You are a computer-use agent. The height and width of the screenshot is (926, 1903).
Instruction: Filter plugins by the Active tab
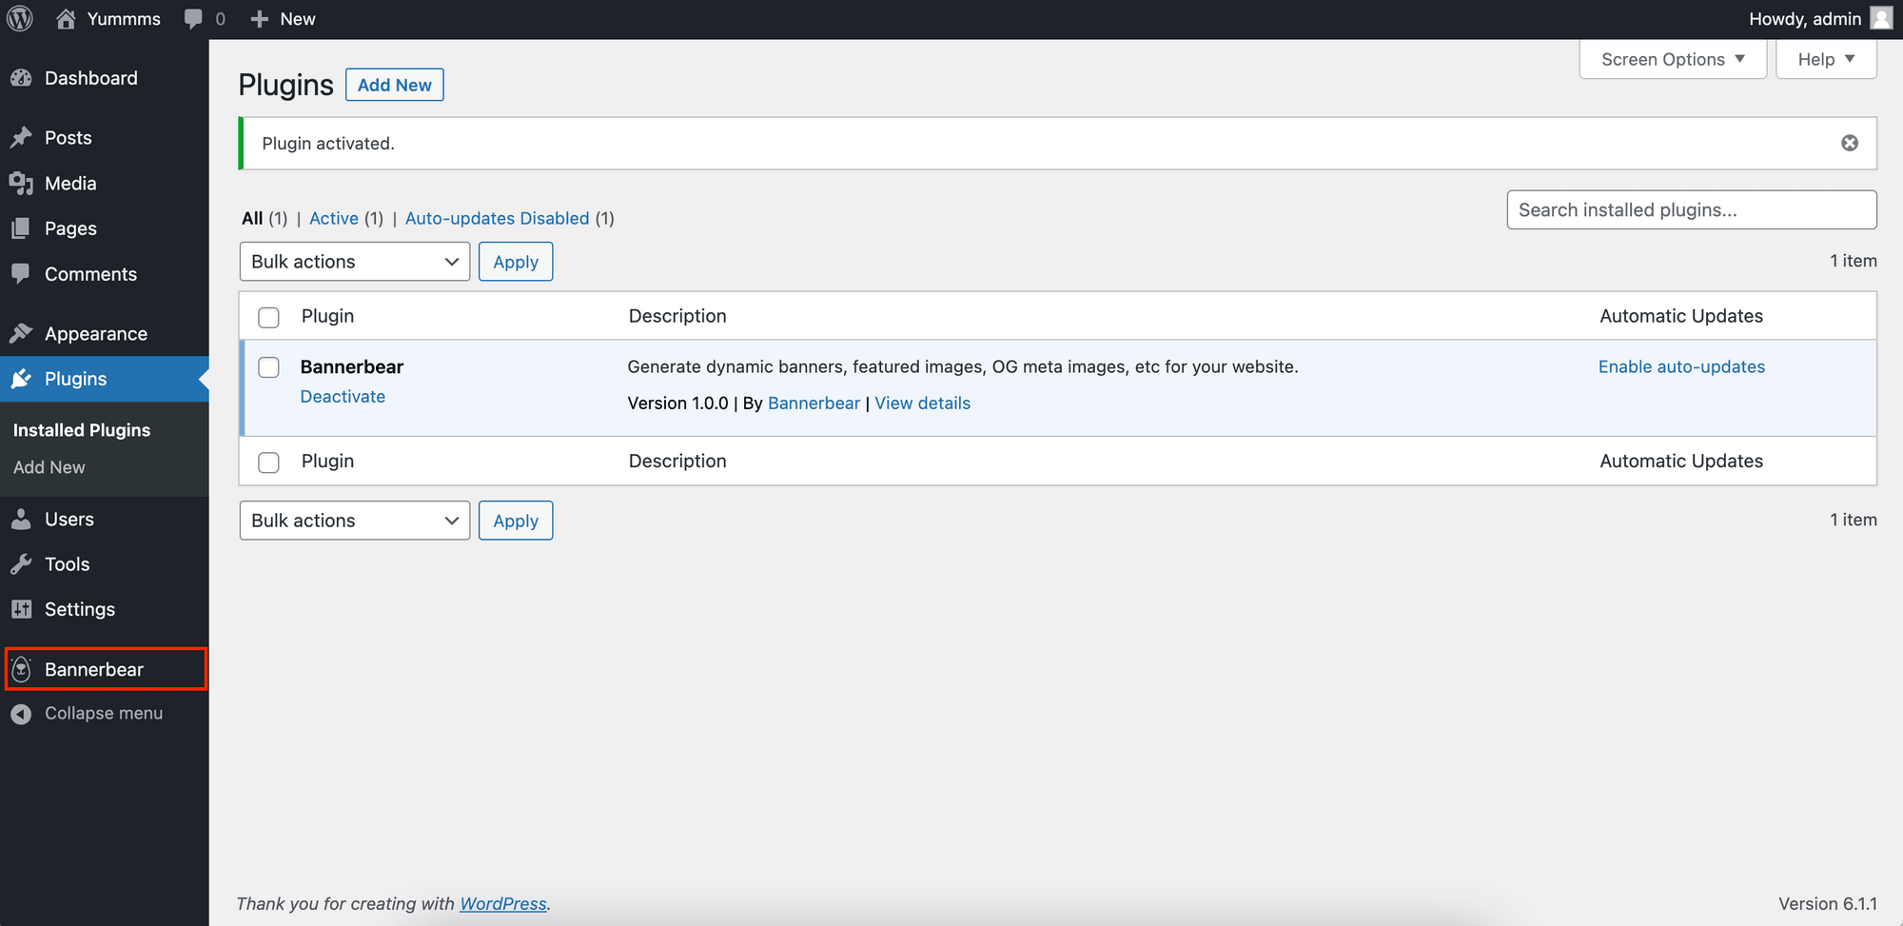(x=333, y=219)
